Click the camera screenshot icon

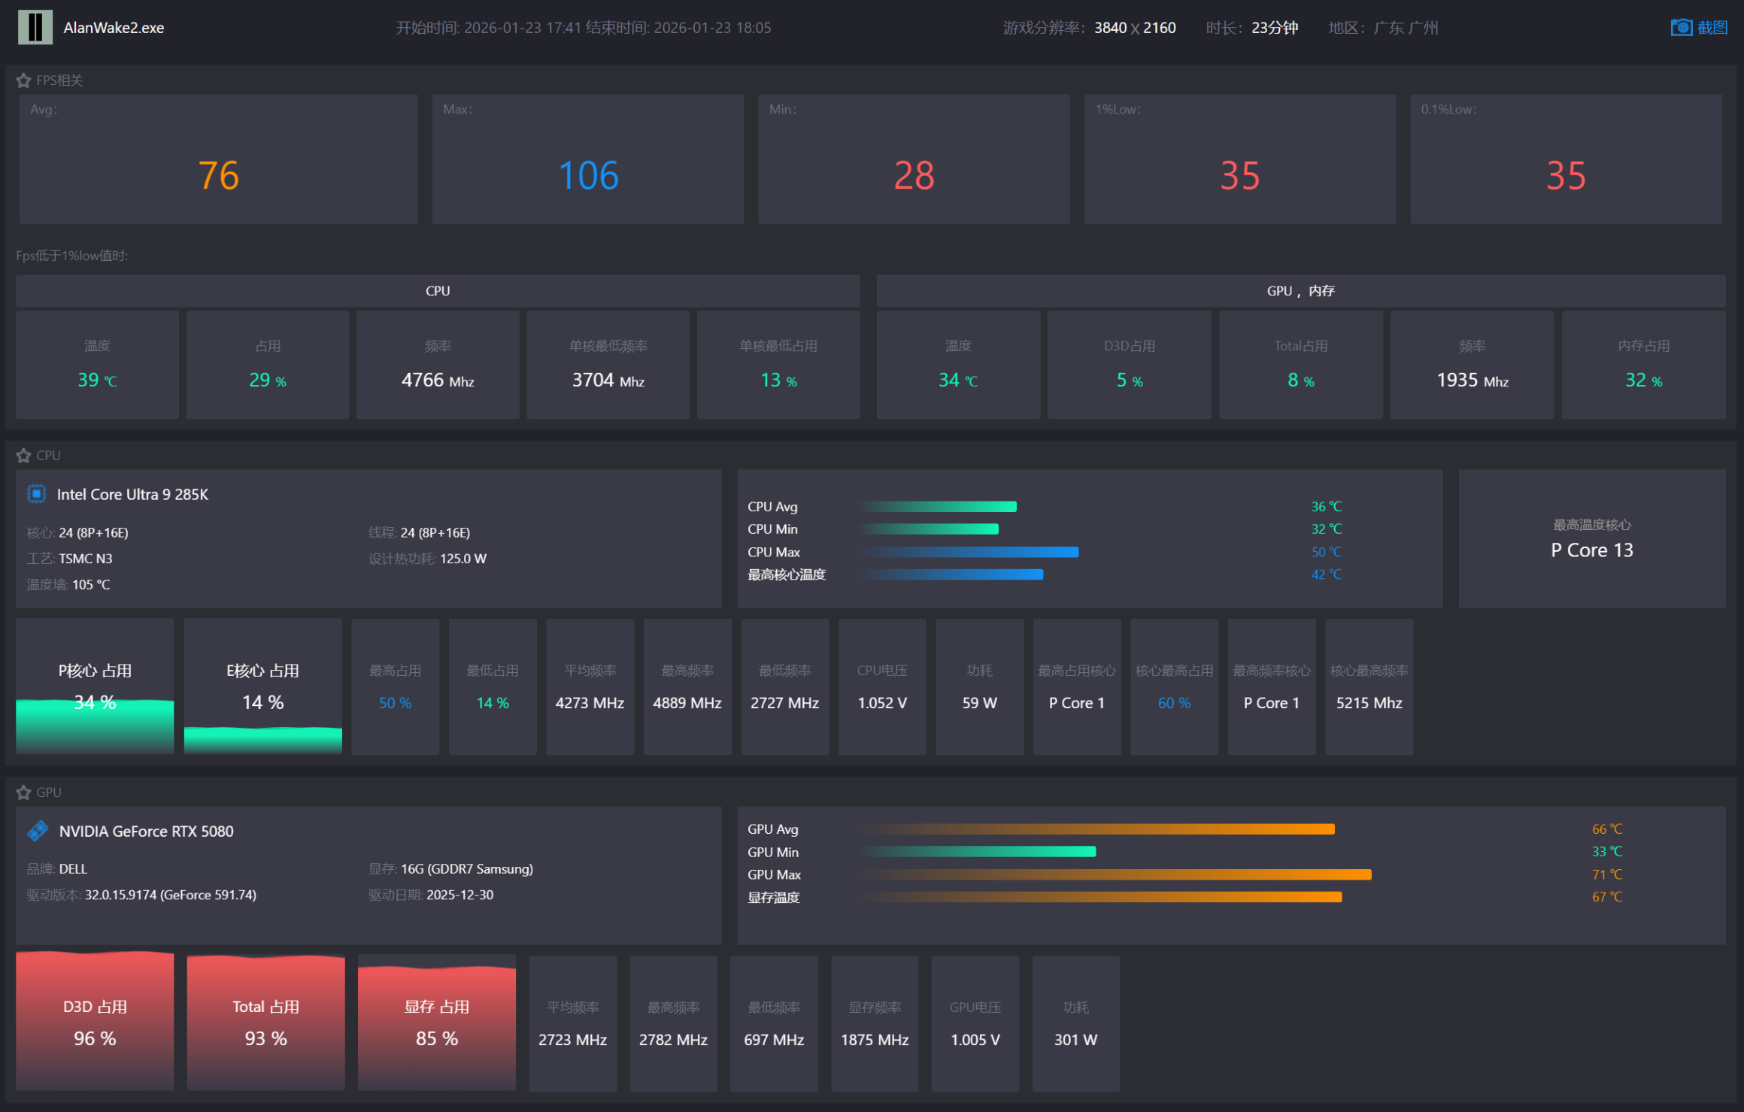(x=1681, y=28)
